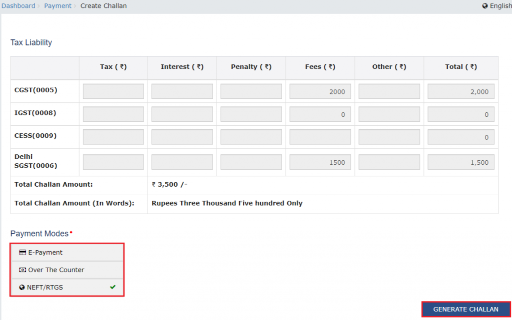Screen dimensions: 512x320
Task: Click the IGST Penalty input field
Action: [251, 114]
